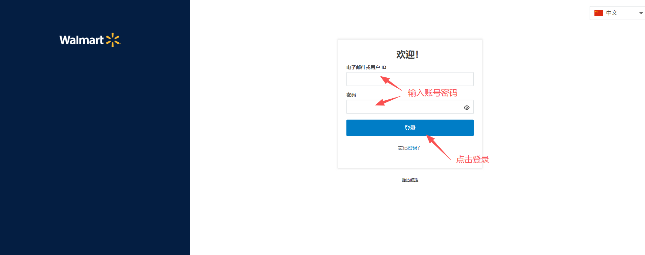
Task: Click the China flag icon
Action: [599, 13]
